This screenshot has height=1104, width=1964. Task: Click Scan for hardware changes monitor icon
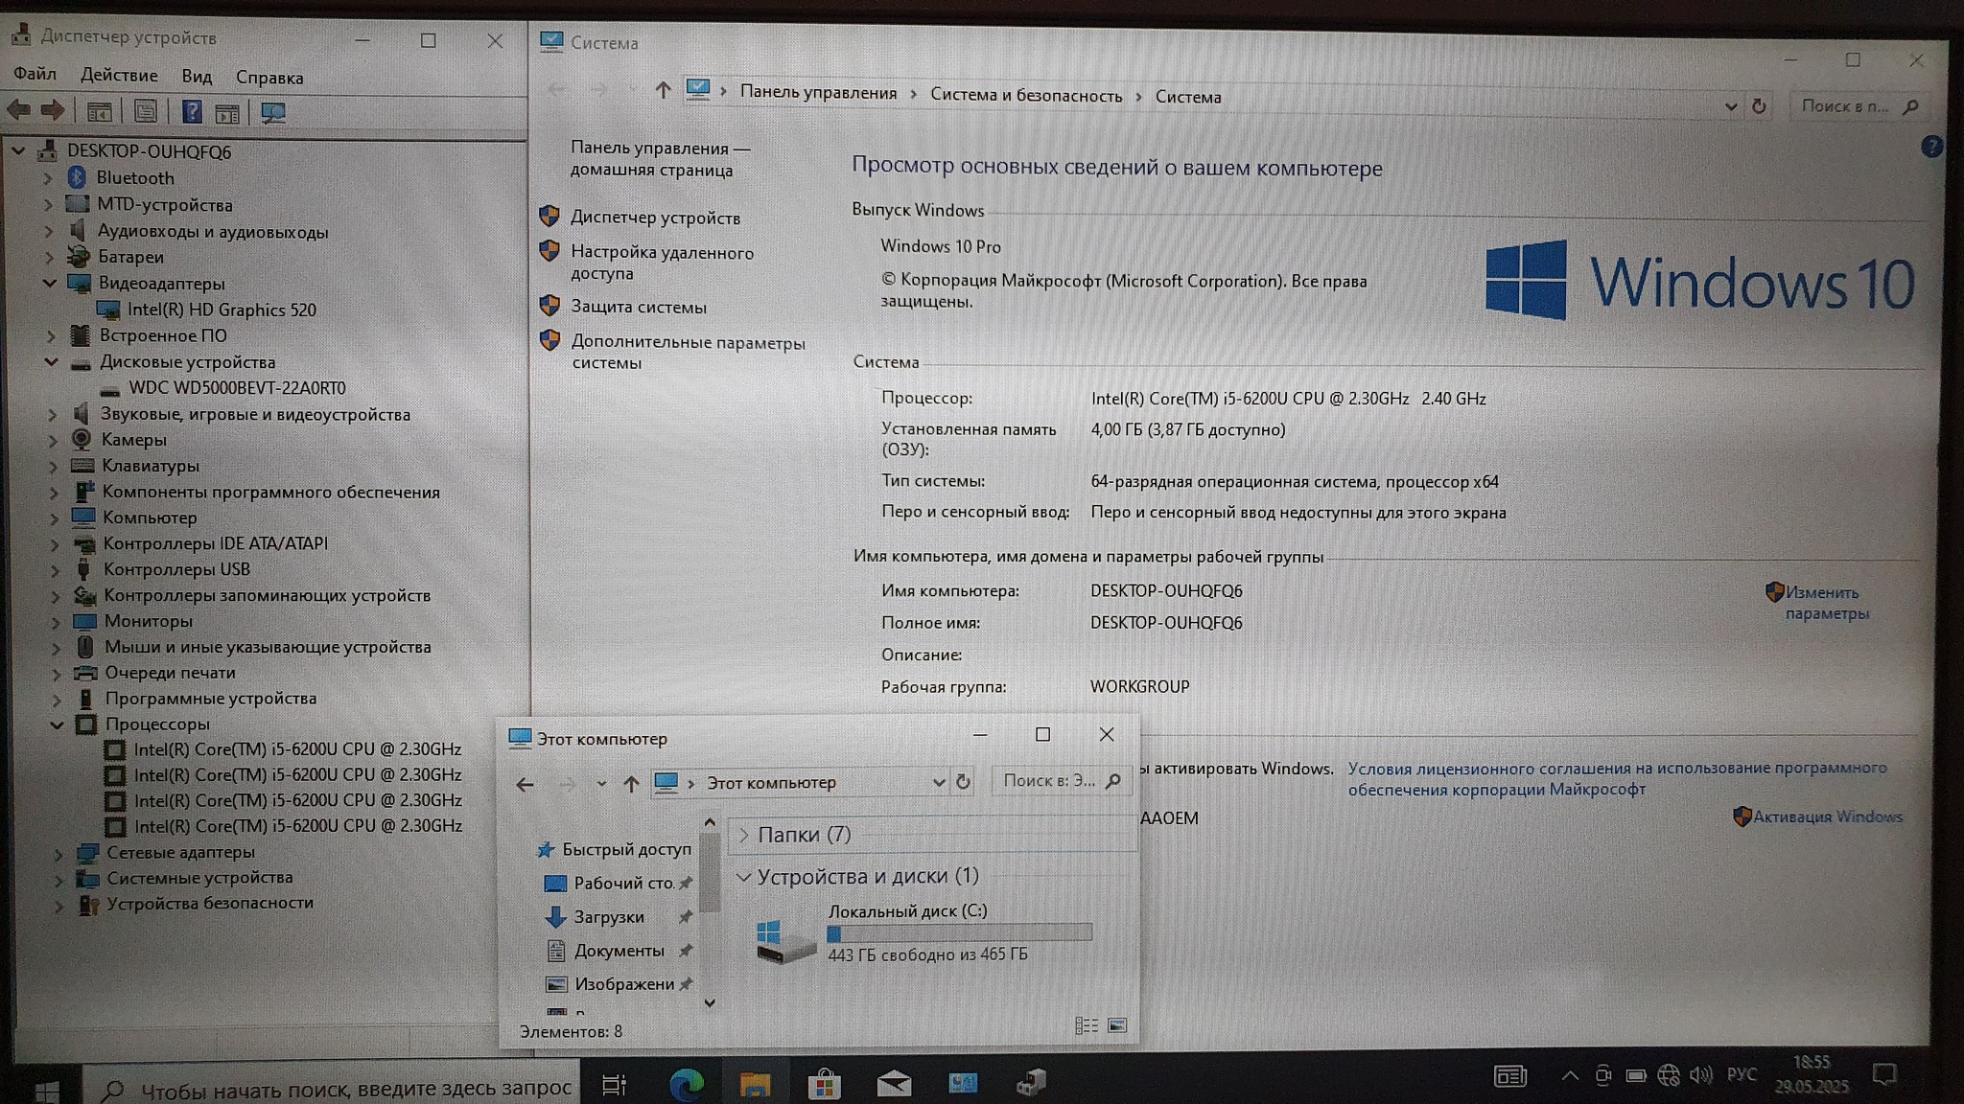(x=273, y=113)
